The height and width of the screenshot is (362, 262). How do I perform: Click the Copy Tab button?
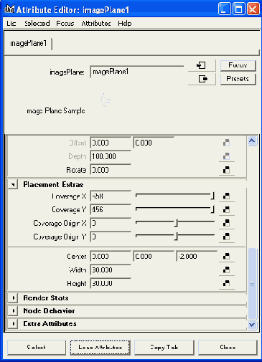164,347
